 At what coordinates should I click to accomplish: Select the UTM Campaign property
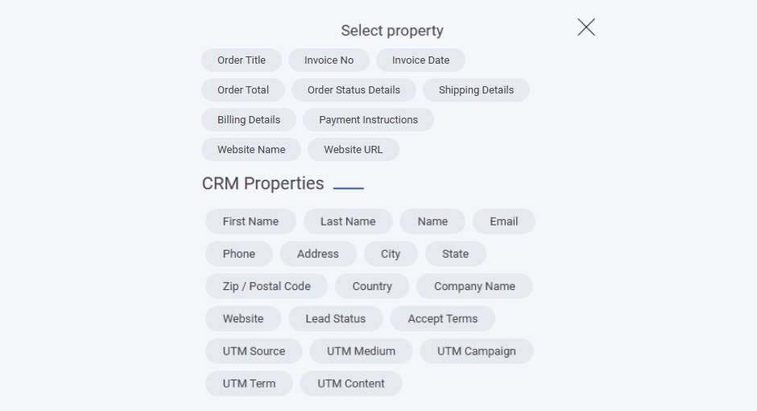coord(476,351)
